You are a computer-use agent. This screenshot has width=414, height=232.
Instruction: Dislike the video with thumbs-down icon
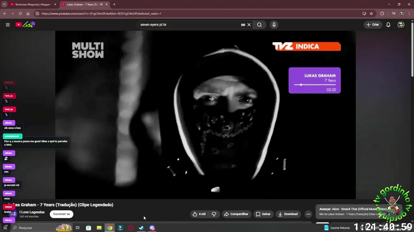pyautogui.click(x=214, y=214)
